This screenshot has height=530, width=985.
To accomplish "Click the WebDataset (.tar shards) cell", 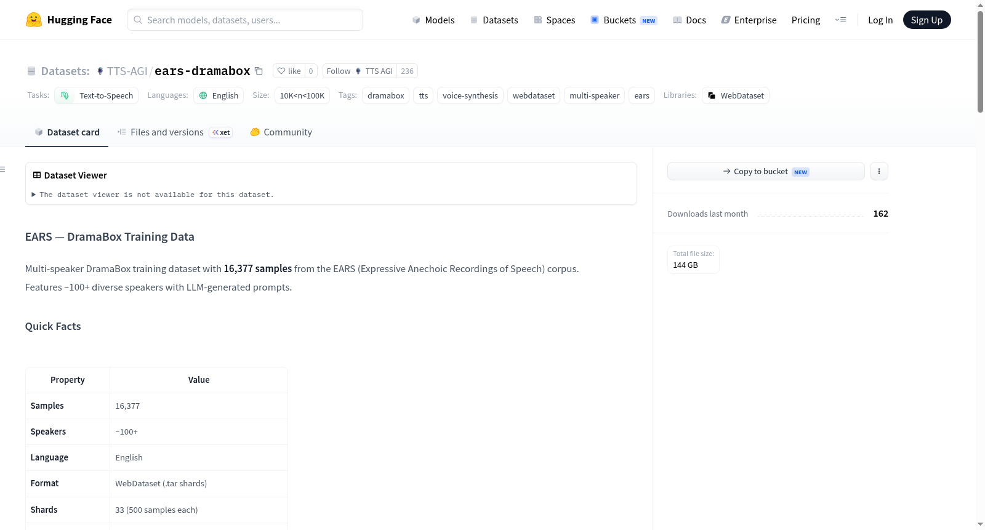I will 198,484.
